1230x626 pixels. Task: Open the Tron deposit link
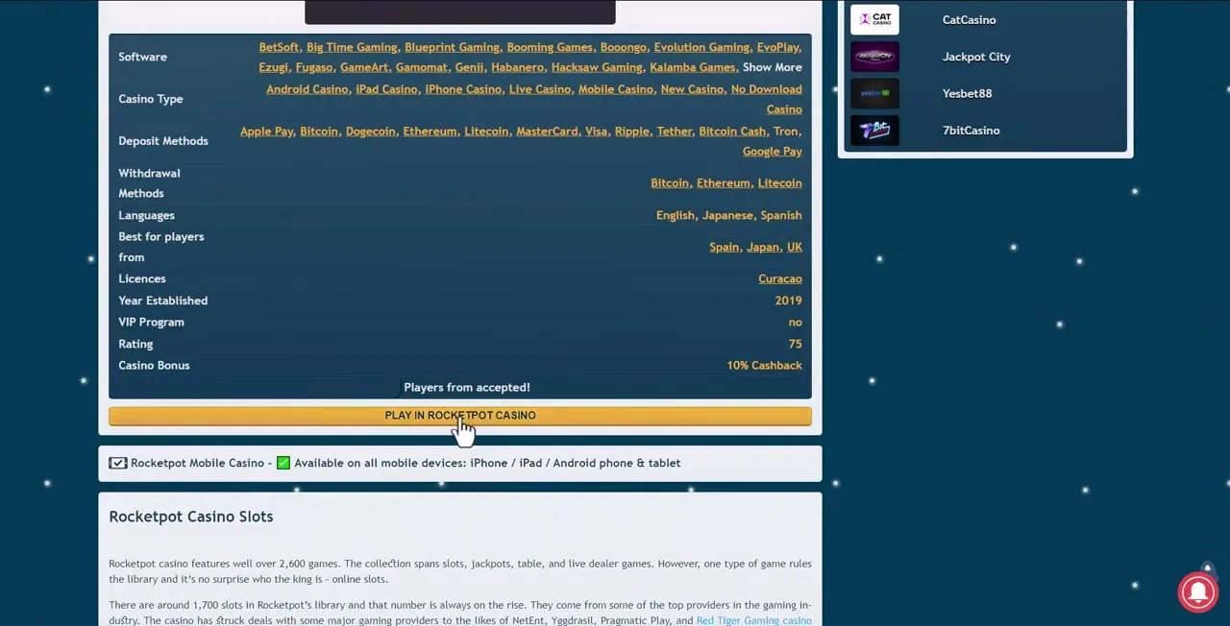pos(786,132)
